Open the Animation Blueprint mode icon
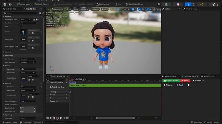Viewport: 222px width, 124px height. (x=202, y=4)
